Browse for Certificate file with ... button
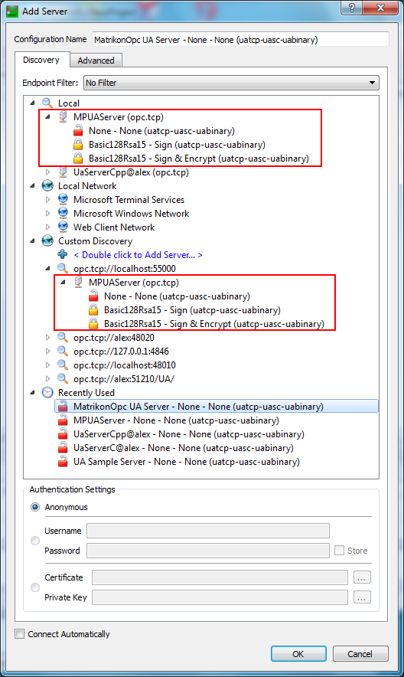The height and width of the screenshot is (677, 404). pyautogui.click(x=362, y=577)
